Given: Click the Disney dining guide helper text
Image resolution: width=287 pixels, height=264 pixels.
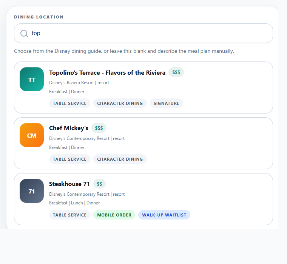Looking at the screenshot, I should pos(124,51).
